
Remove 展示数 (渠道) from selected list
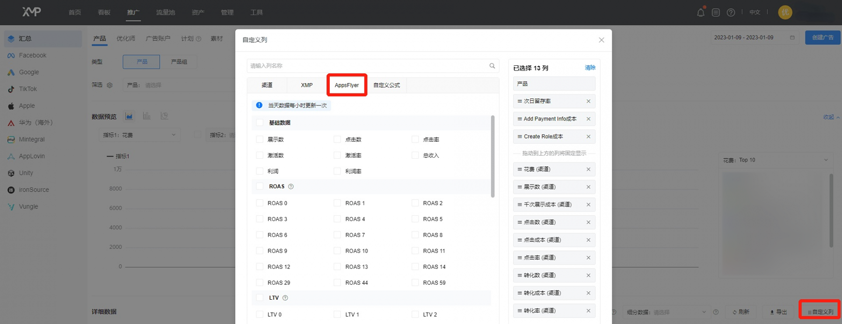point(588,187)
